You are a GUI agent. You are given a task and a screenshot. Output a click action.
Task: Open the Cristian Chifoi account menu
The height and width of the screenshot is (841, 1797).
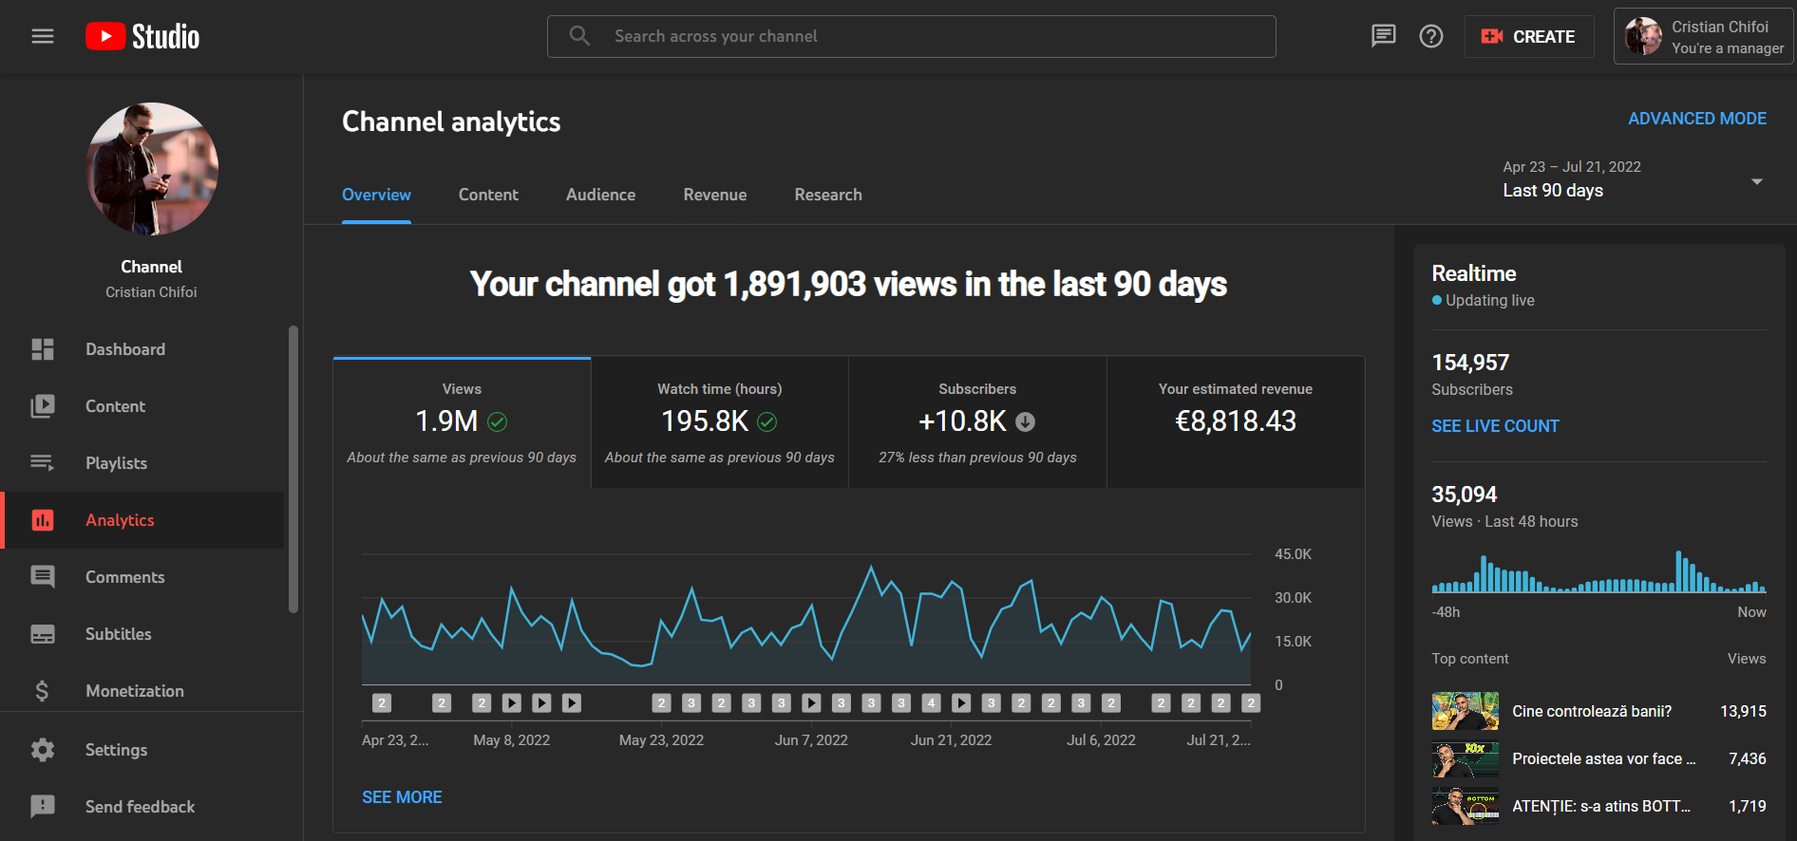(1704, 37)
